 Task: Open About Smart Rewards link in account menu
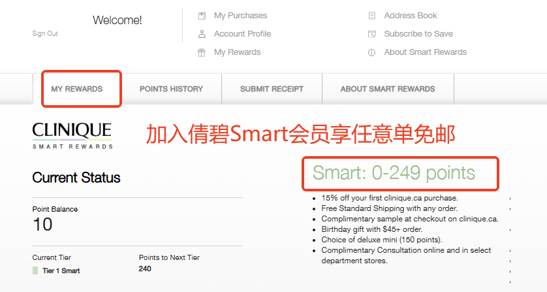(x=425, y=52)
